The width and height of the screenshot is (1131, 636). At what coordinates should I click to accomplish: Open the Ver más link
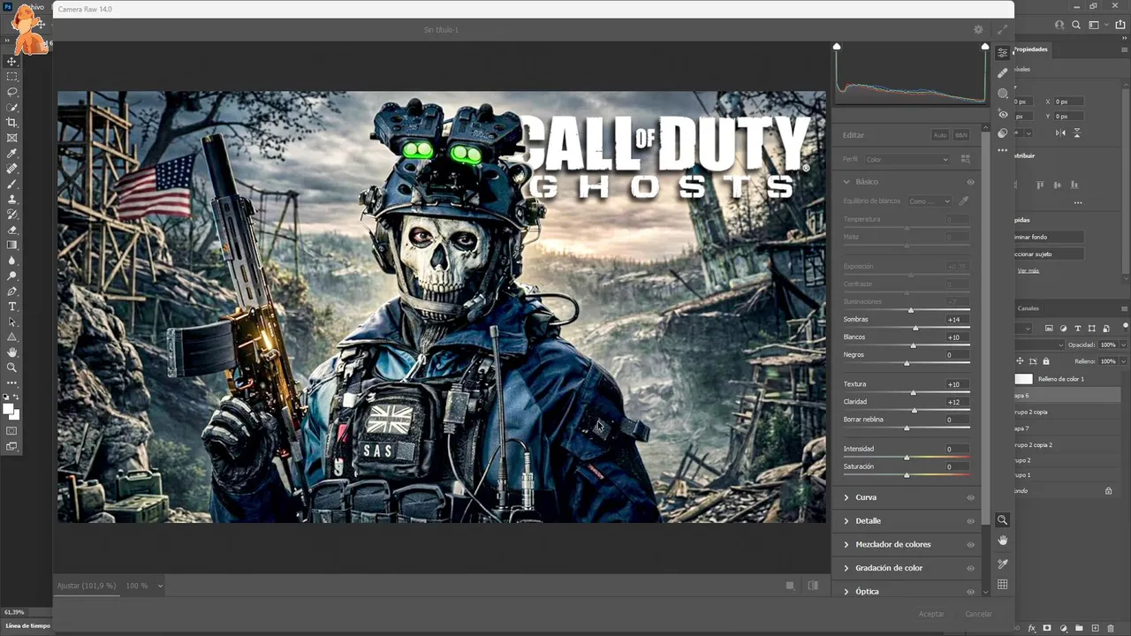(1029, 270)
